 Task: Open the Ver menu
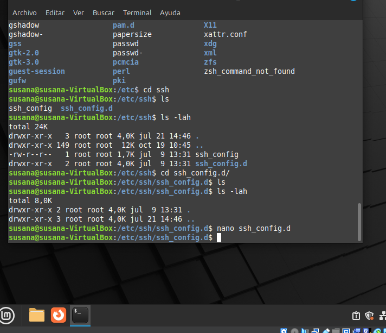coord(79,13)
